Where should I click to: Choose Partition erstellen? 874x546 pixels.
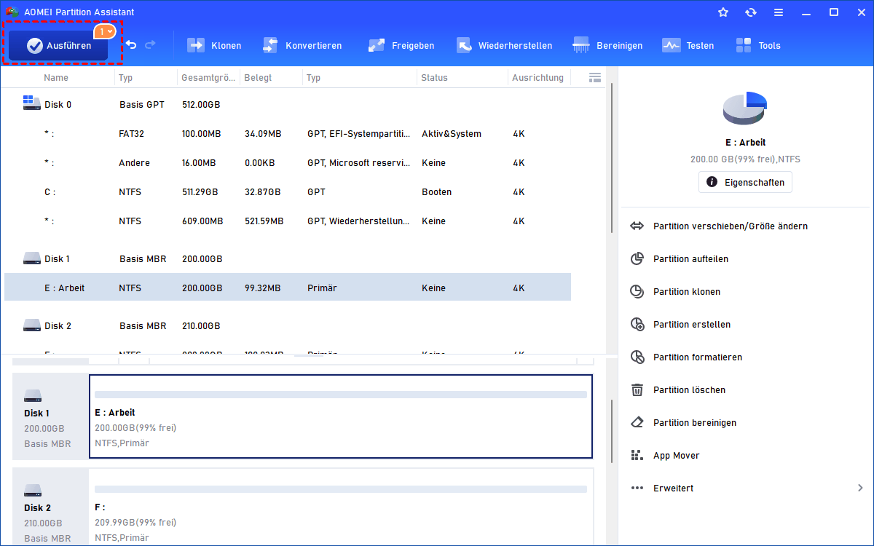(x=692, y=324)
